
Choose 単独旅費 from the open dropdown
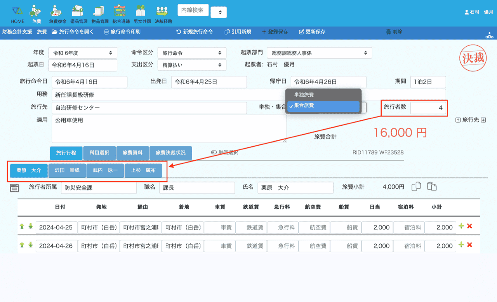pyautogui.click(x=304, y=95)
